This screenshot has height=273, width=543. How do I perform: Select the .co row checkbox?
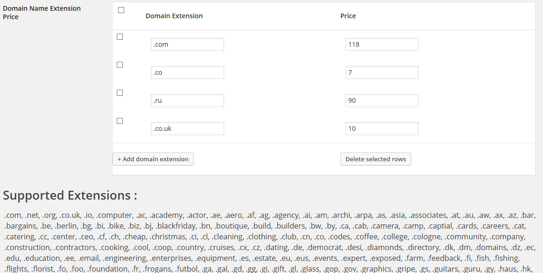[x=120, y=65]
